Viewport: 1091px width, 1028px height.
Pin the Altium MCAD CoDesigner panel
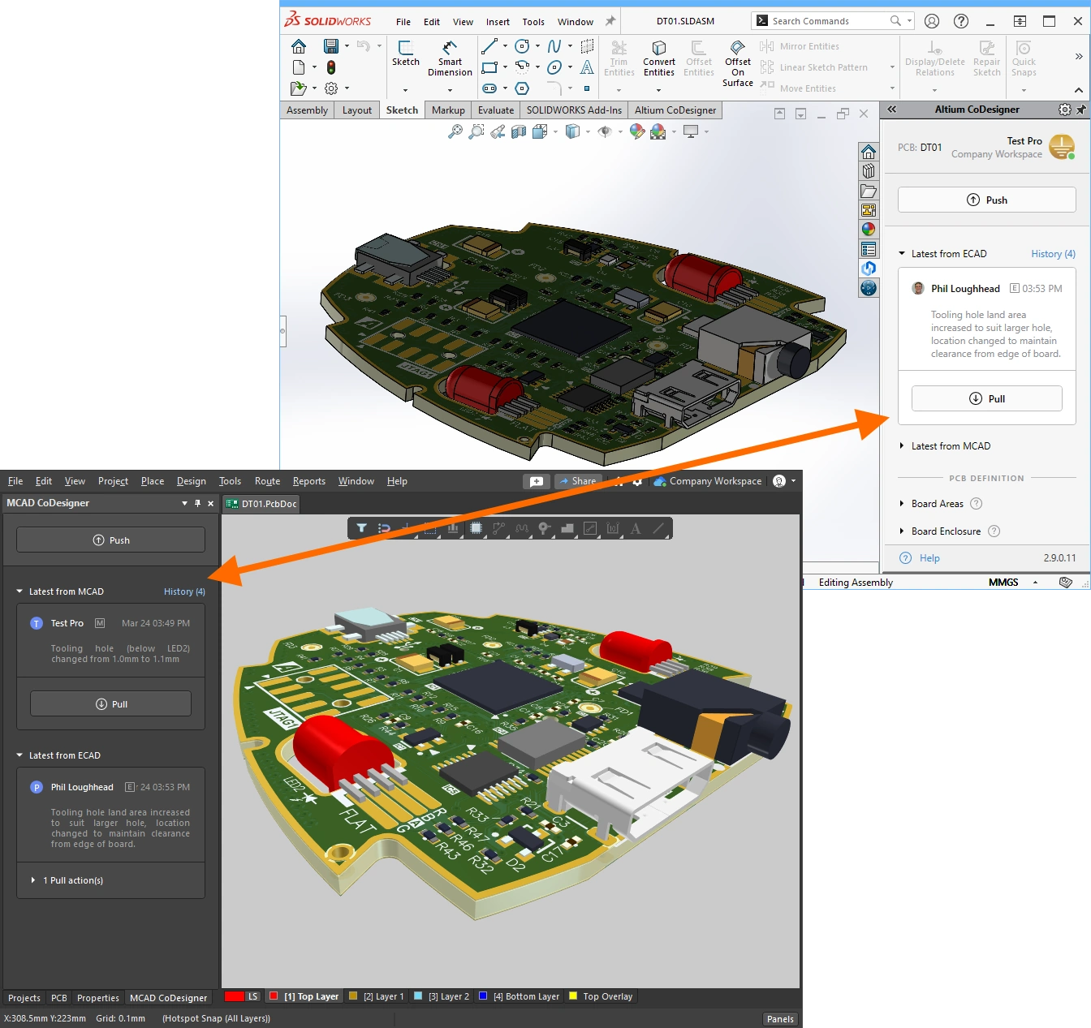pos(197,503)
